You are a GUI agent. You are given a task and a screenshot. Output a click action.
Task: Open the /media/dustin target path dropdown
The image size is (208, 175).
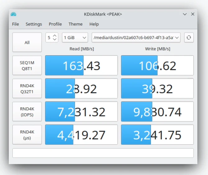coord(136,38)
